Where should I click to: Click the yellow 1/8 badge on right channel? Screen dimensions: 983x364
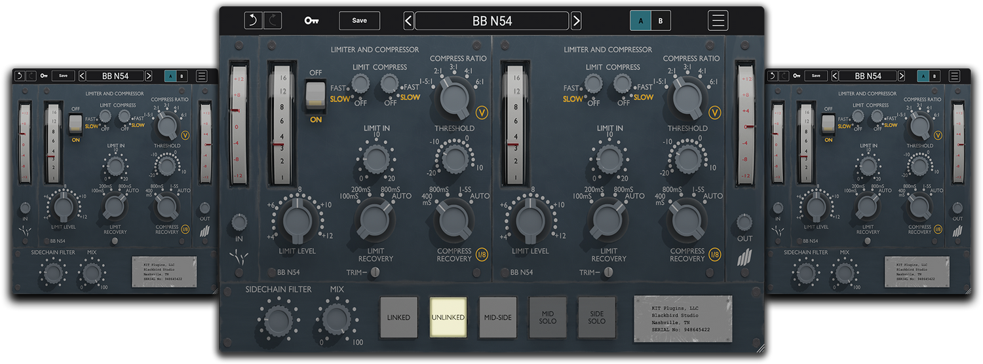(x=714, y=255)
